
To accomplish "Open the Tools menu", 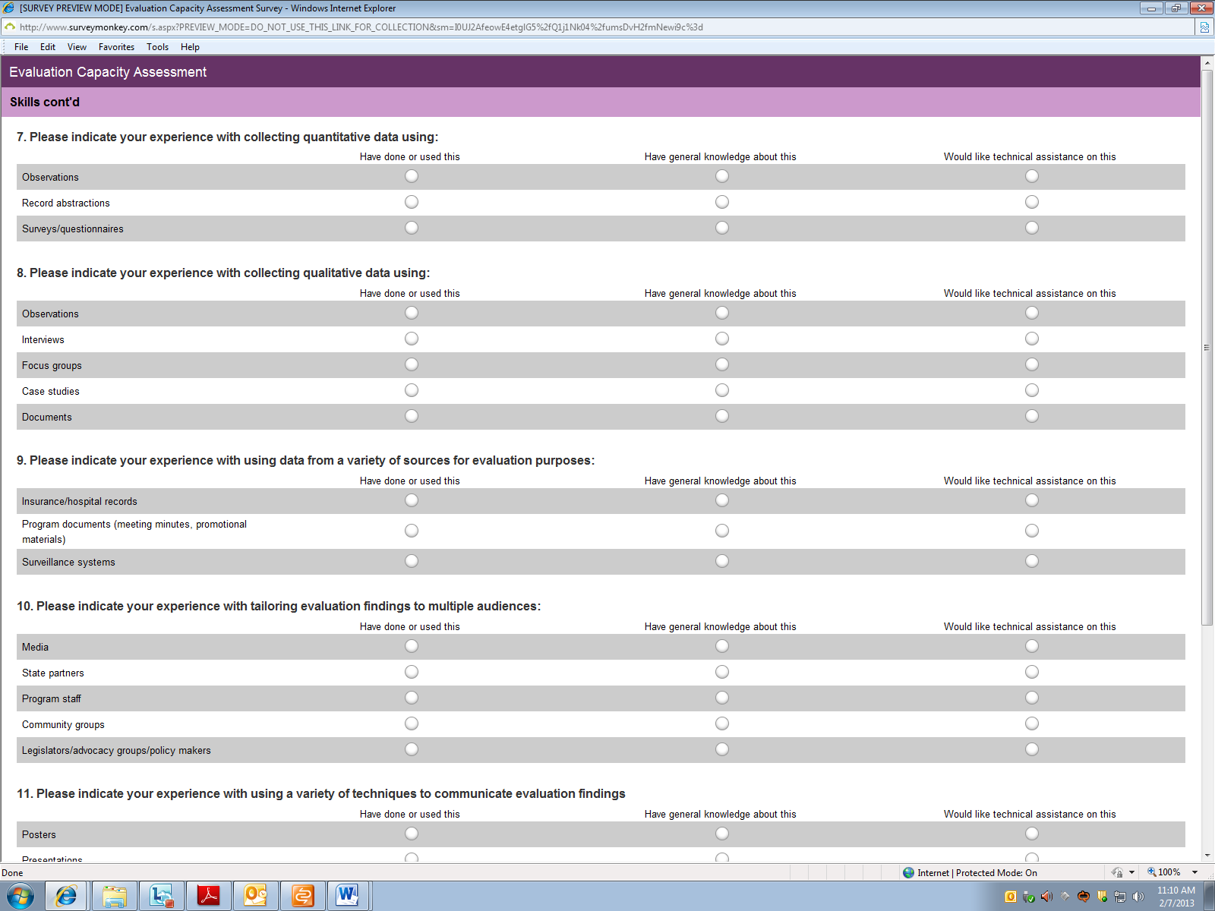I will point(157,47).
